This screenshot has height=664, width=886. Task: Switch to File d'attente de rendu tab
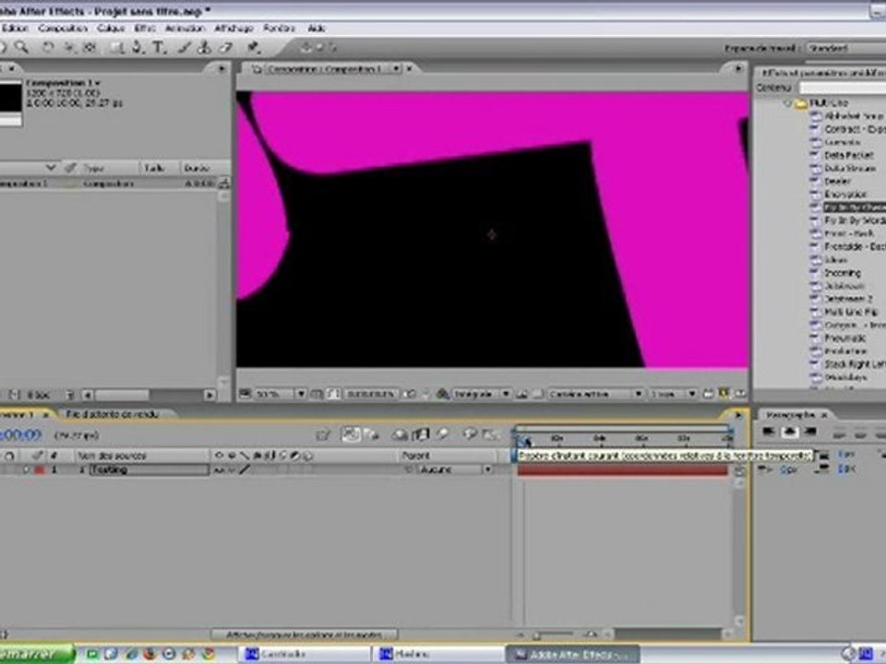[x=113, y=414]
